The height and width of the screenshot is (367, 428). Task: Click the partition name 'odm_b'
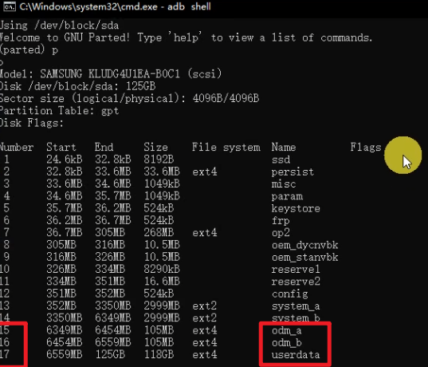click(287, 343)
